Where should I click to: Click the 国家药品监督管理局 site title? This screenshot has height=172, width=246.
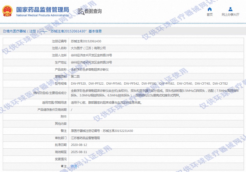click(43, 10)
